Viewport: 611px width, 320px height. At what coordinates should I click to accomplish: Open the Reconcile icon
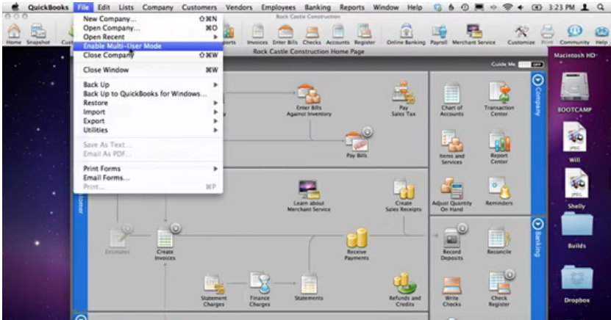(x=499, y=242)
